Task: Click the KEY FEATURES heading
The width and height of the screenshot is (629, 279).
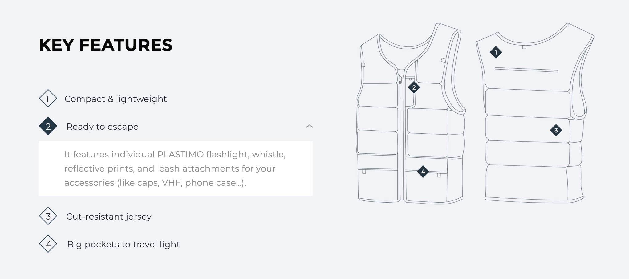Action: [106, 45]
